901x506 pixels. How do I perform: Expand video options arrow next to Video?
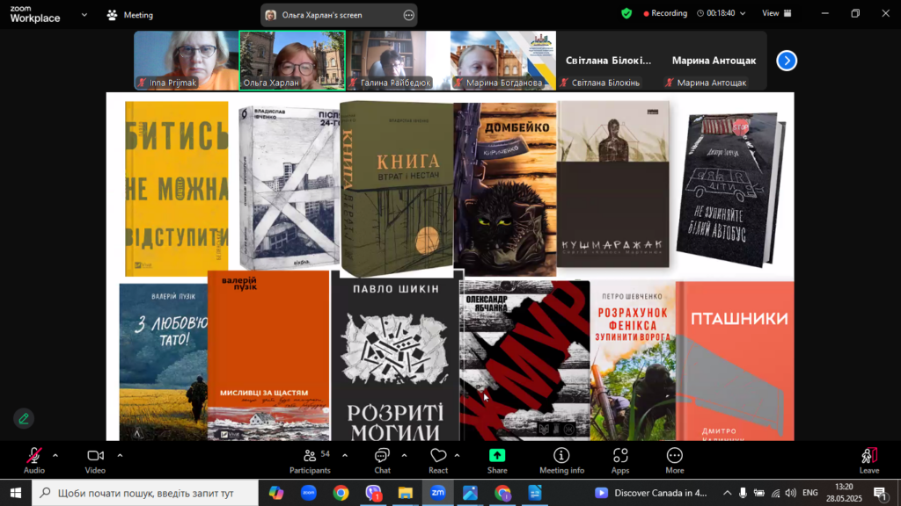point(120,456)
